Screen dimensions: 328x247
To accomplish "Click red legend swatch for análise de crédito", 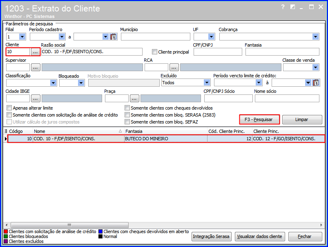I will [x=6, y=231].
